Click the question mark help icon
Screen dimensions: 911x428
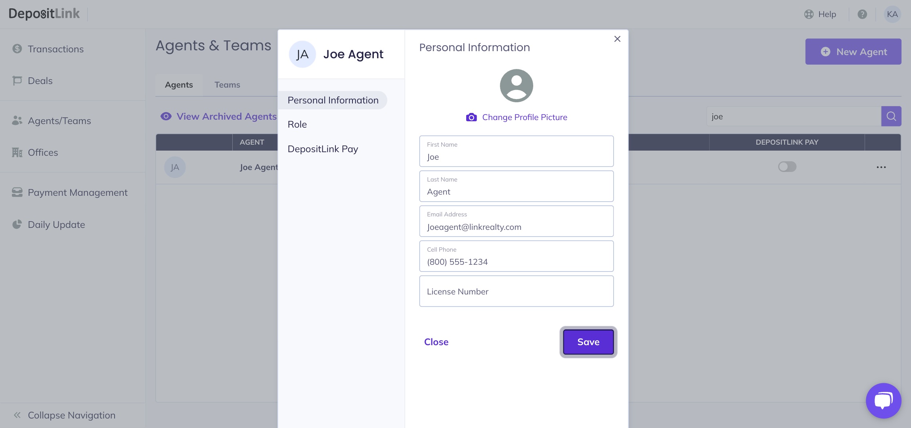862,14
